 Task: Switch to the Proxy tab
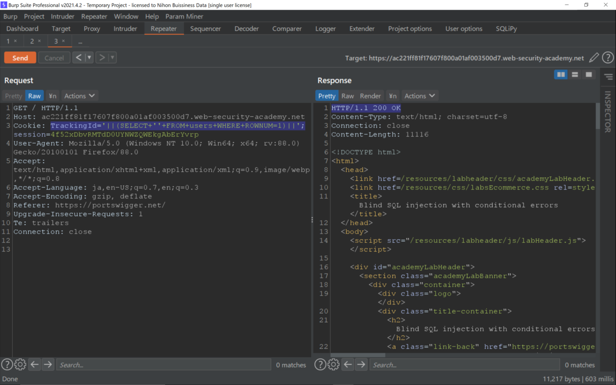tap(92, 29)
